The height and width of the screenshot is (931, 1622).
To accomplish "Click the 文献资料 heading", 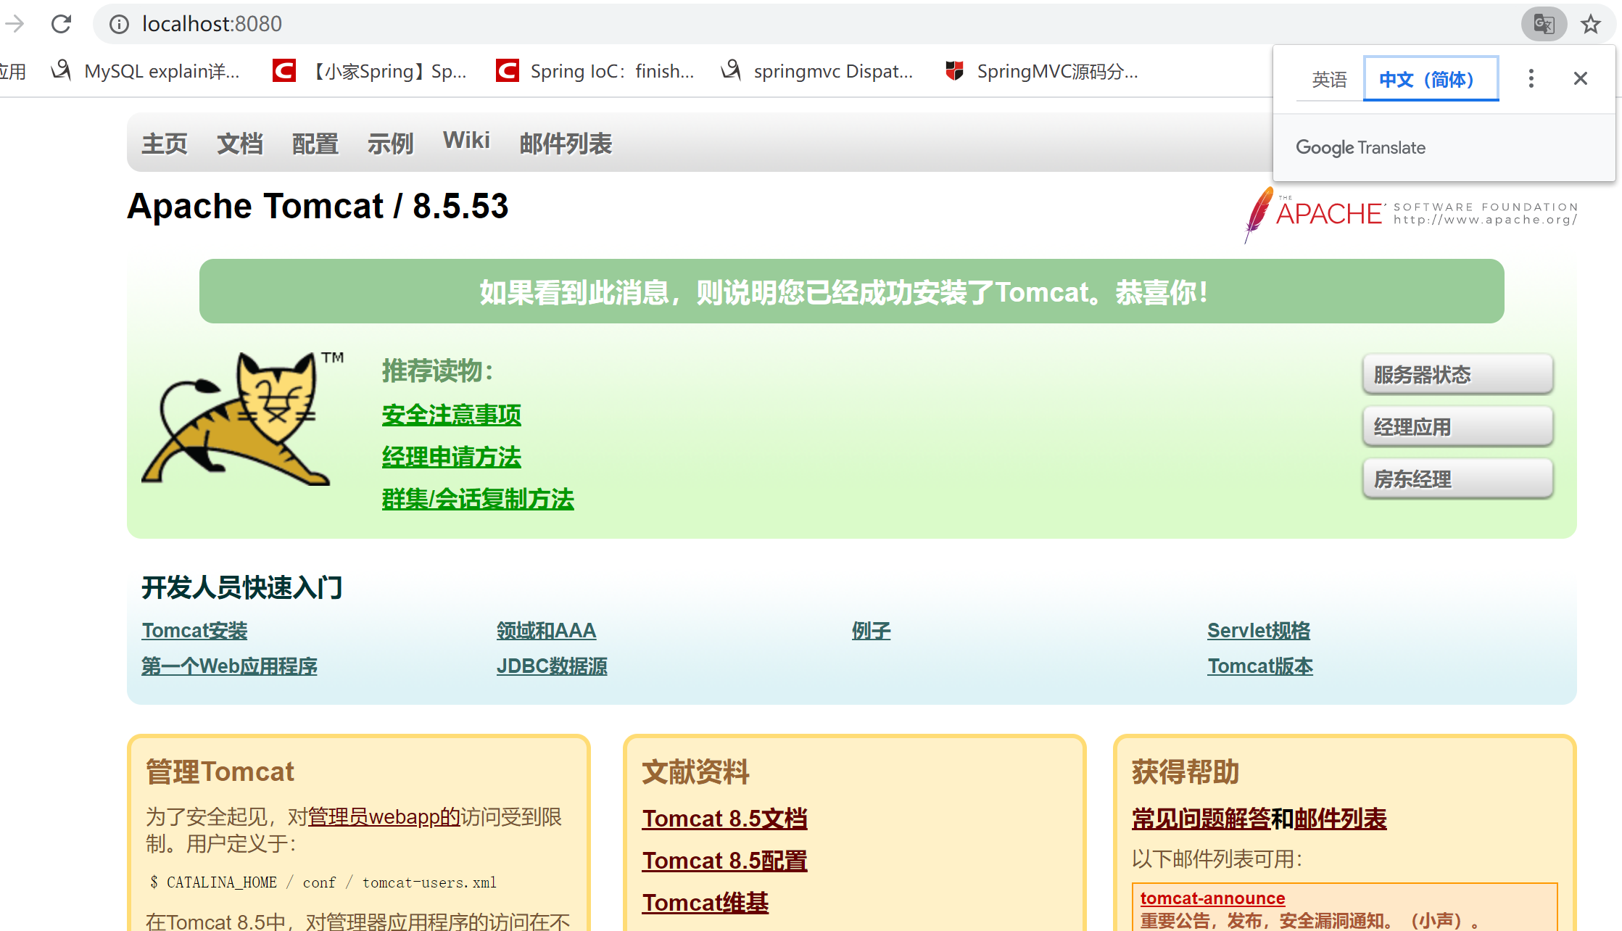I will [695, 771].
